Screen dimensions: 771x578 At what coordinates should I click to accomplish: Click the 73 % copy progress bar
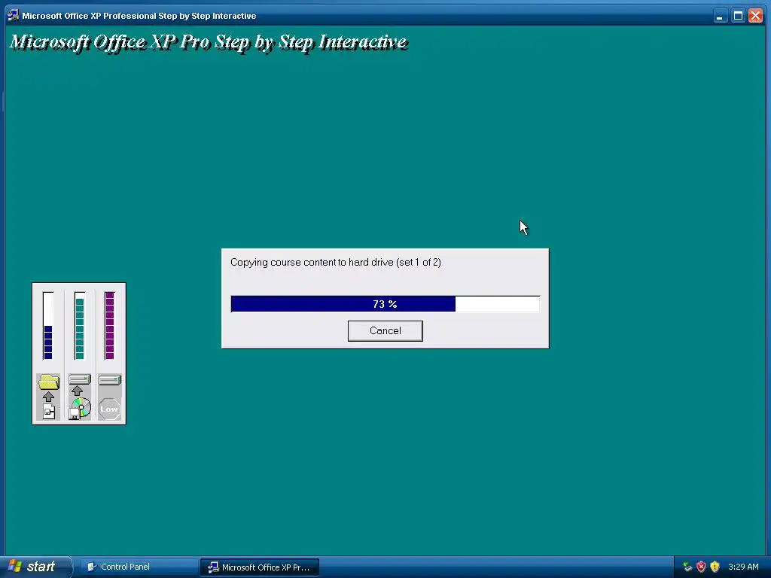[x=385, y=304]
